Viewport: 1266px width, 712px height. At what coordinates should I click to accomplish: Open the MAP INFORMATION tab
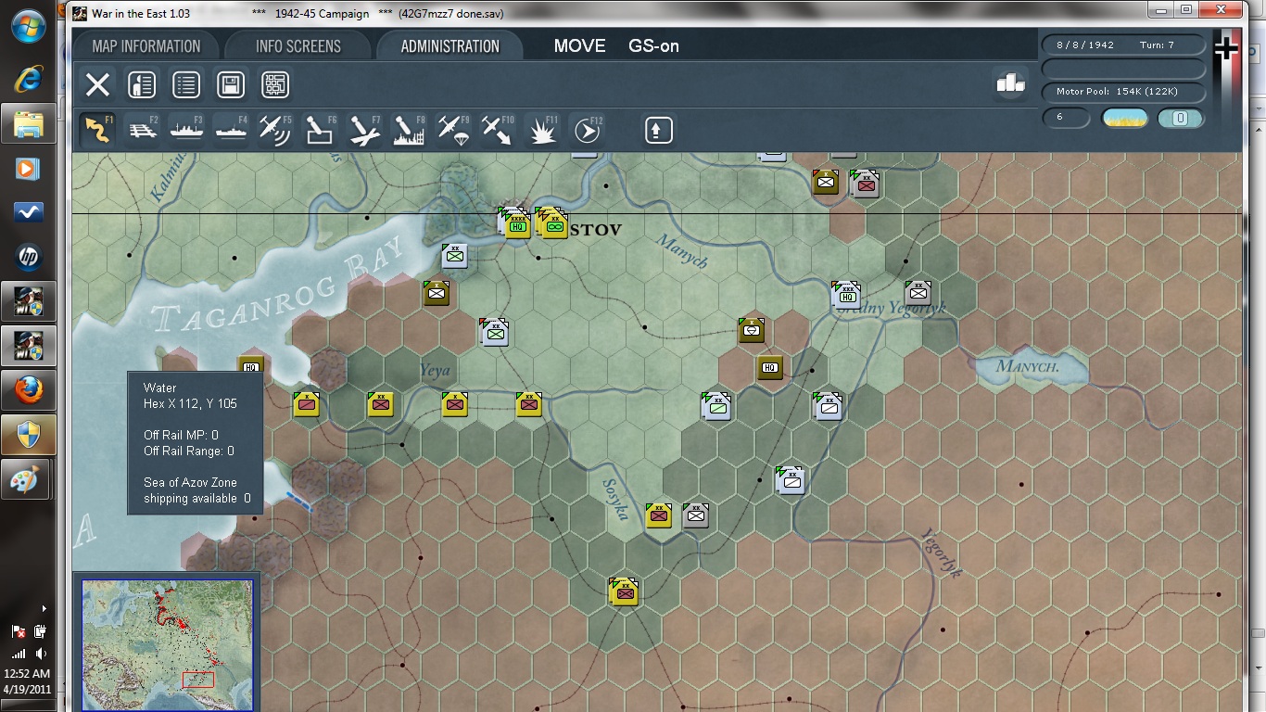146,46
